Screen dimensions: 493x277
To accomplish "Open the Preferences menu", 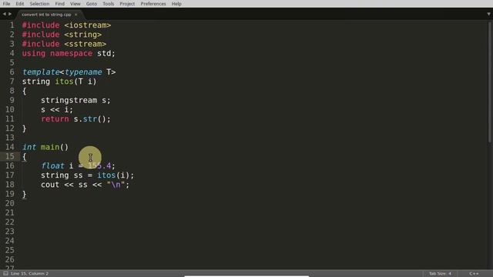I will [x=153, y=4].
